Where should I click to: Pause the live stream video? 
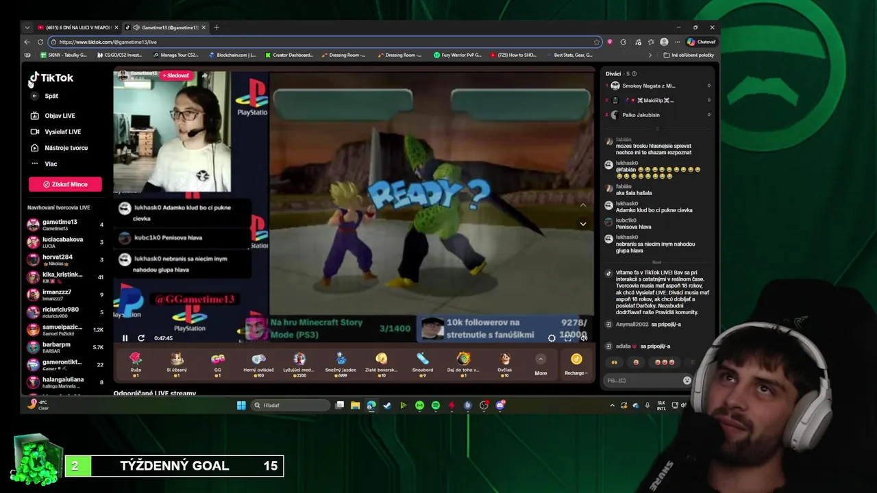125,338
